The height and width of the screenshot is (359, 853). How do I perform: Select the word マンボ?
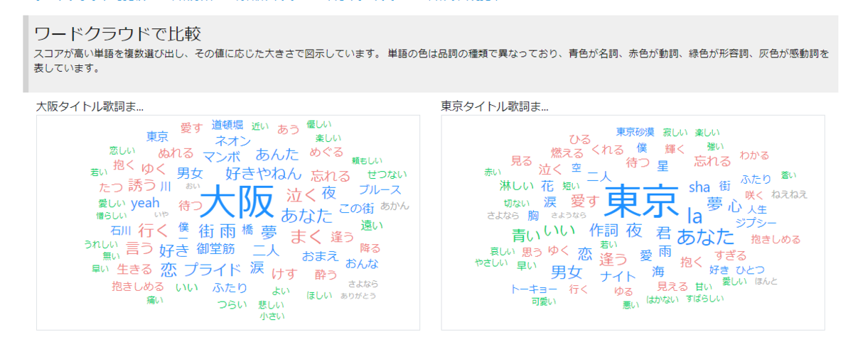[x=222, y=157]
